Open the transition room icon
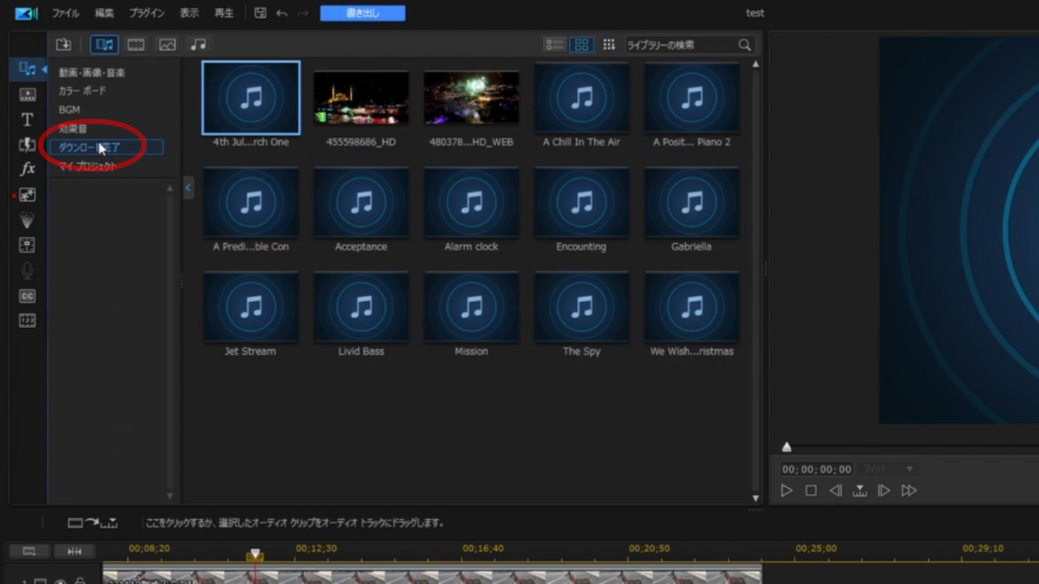Image resolution: width=1039 pixels, height=584 pixels. (27, 144)
